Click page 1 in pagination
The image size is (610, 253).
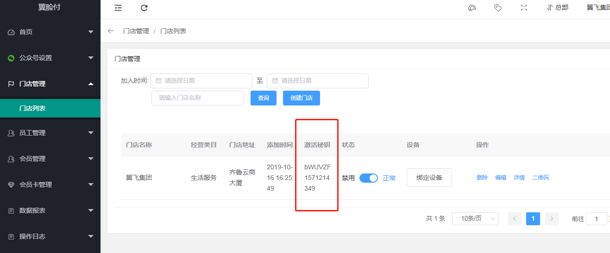point(533,219)
